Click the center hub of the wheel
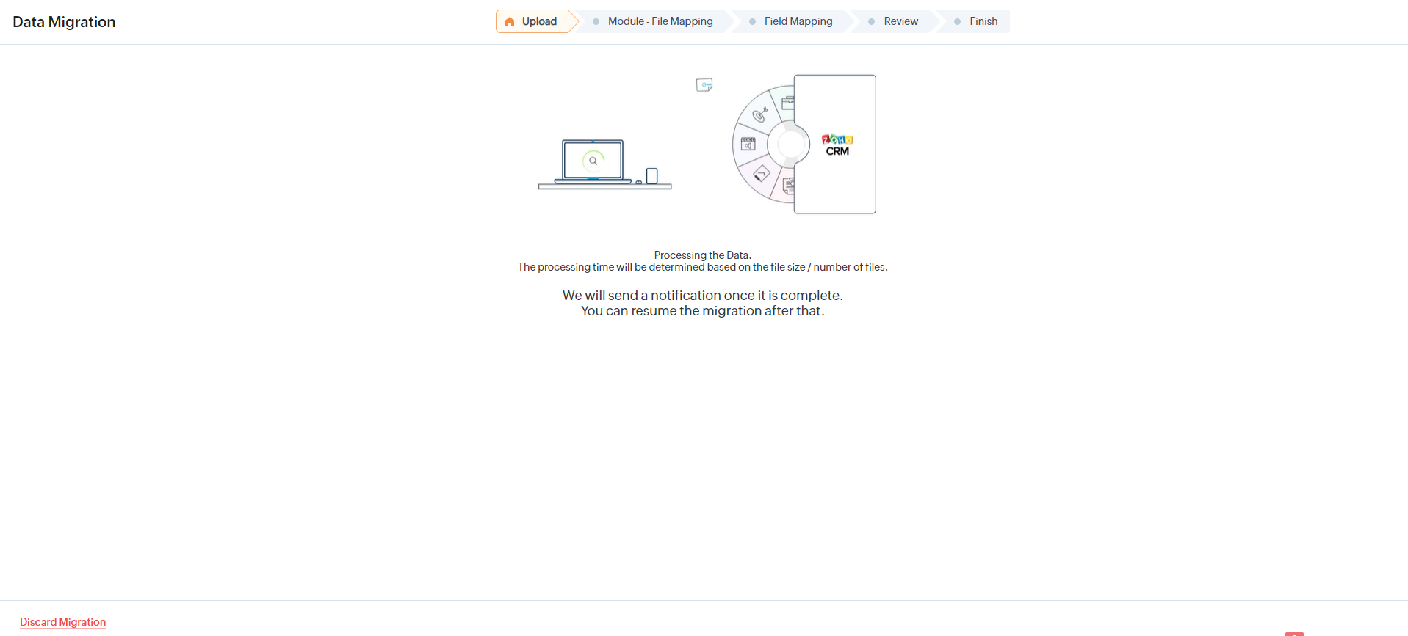 (789, 145)
